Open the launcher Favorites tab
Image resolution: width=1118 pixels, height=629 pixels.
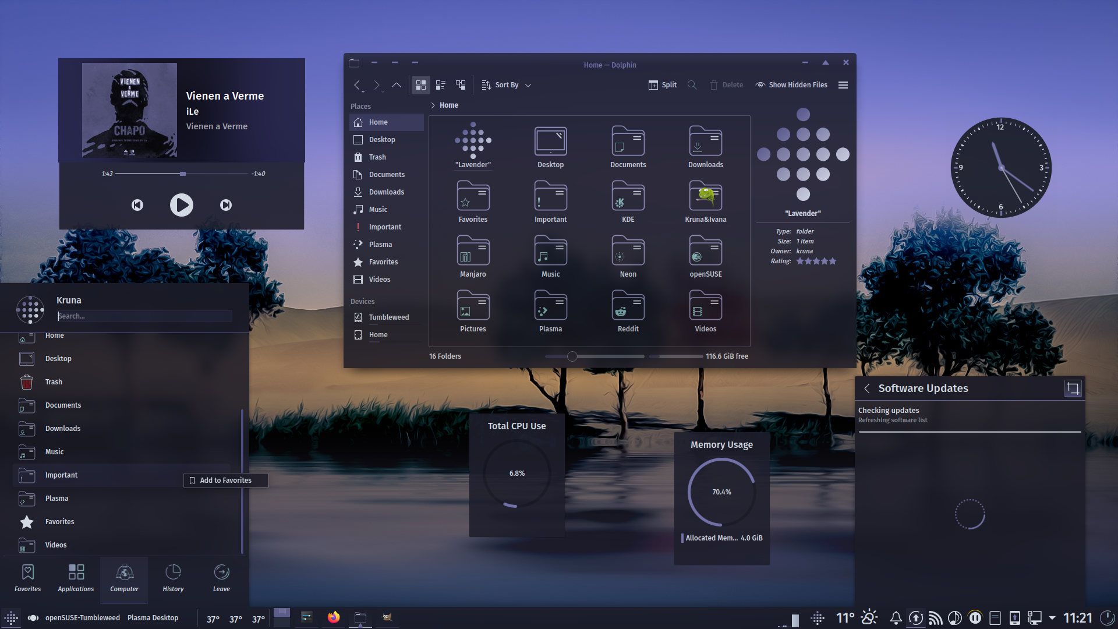pyautogui.click(x=28, y=578)
